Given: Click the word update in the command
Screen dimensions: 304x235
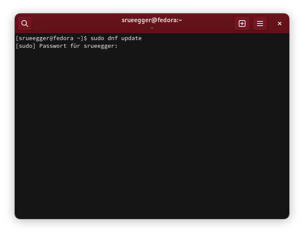Looking at the screenshot, I should pyautogui.click(x=132, y=38).
